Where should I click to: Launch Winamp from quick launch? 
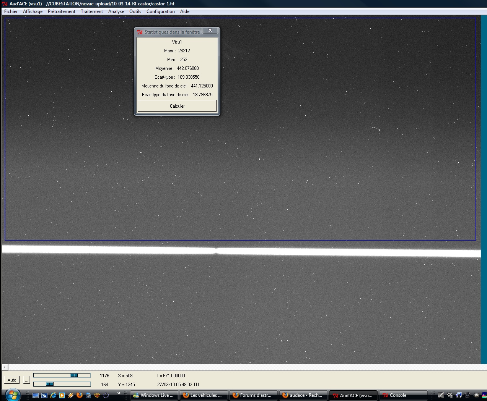pyautogui.click(x=71, y=395)
